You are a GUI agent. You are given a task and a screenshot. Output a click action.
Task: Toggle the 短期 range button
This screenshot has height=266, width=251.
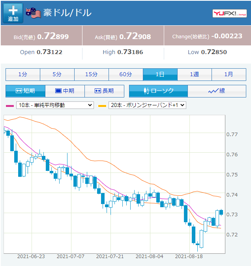[x=25, y=91]
